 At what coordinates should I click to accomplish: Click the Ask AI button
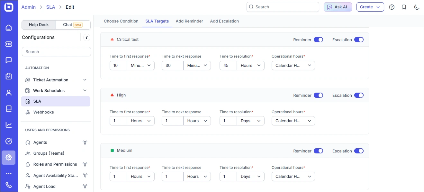pos(338,7)
